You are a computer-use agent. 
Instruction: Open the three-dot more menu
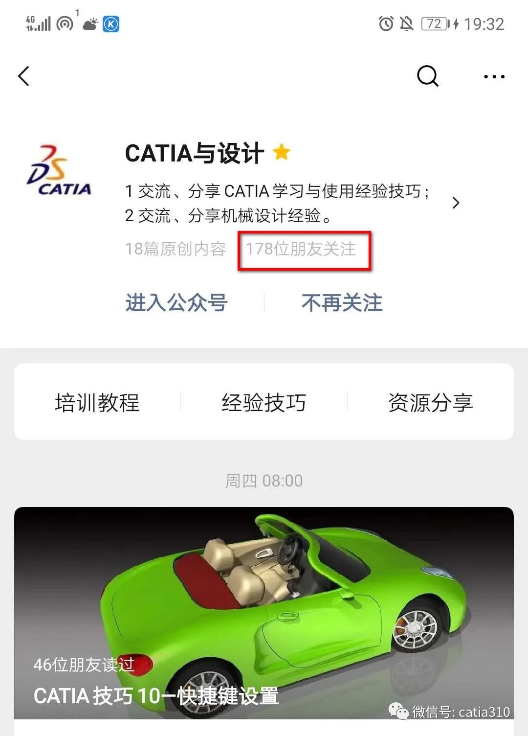(x=494, y=77)
